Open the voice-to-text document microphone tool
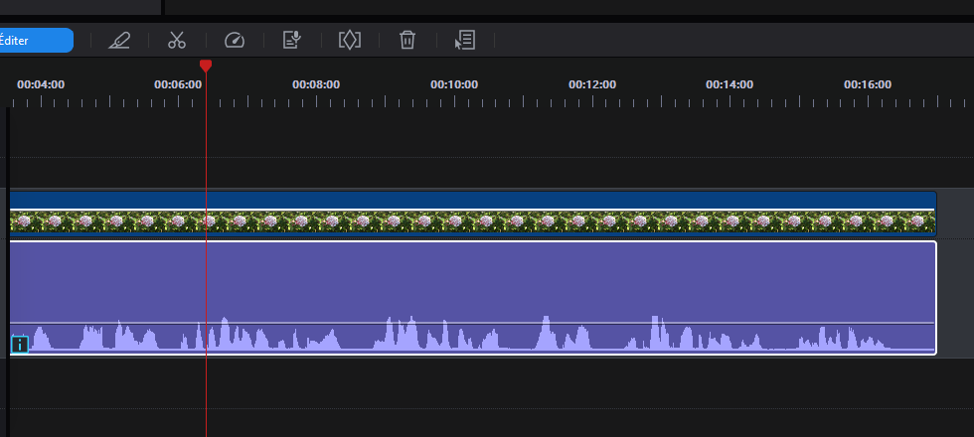974x437 pixels. click(292, 41)
